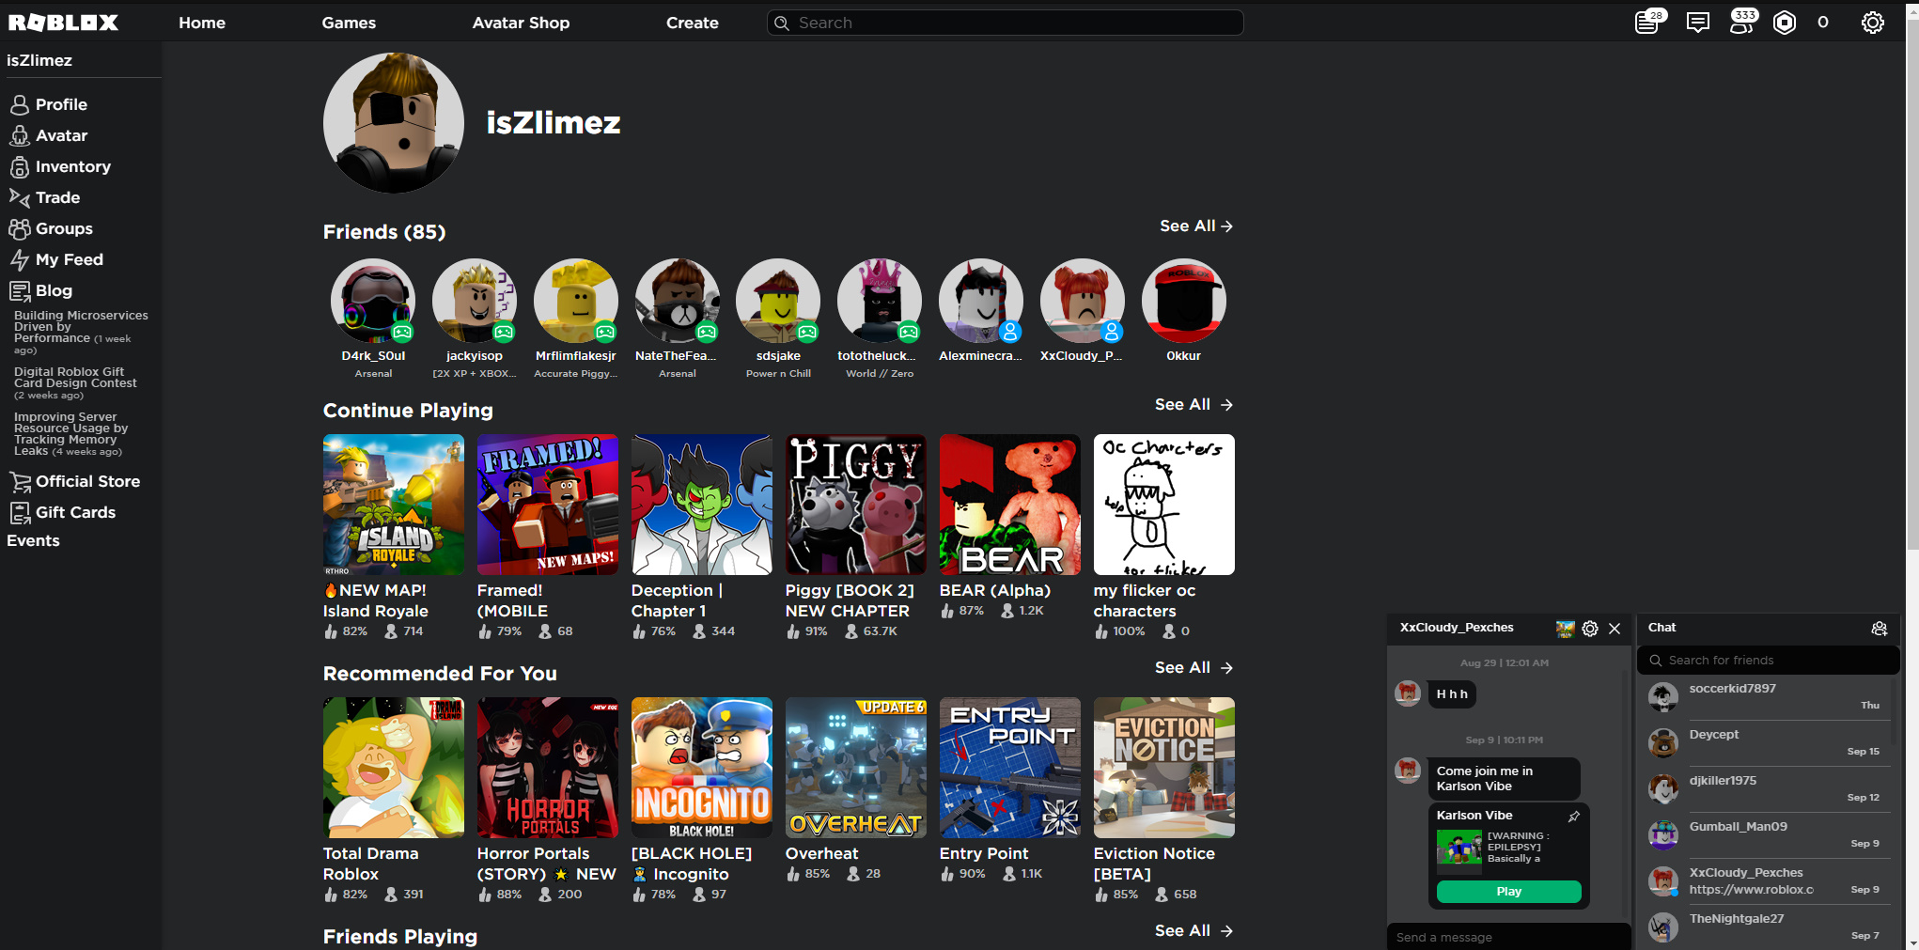Screen dimensions: 1919x950
Task: Play Karlson Vibe from chat
Action: tap(1508, 892)
